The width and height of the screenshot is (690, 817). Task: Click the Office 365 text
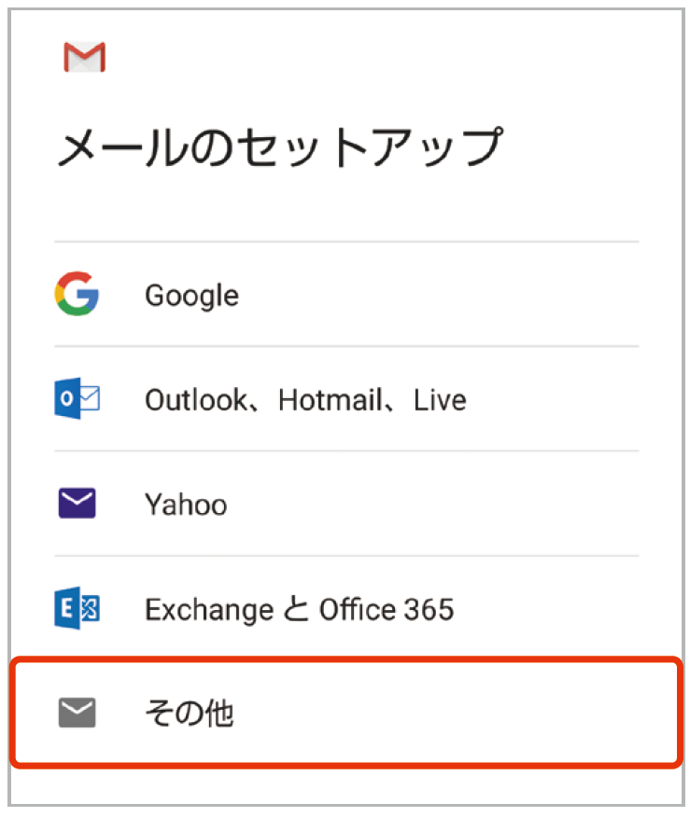pos(387,609)
